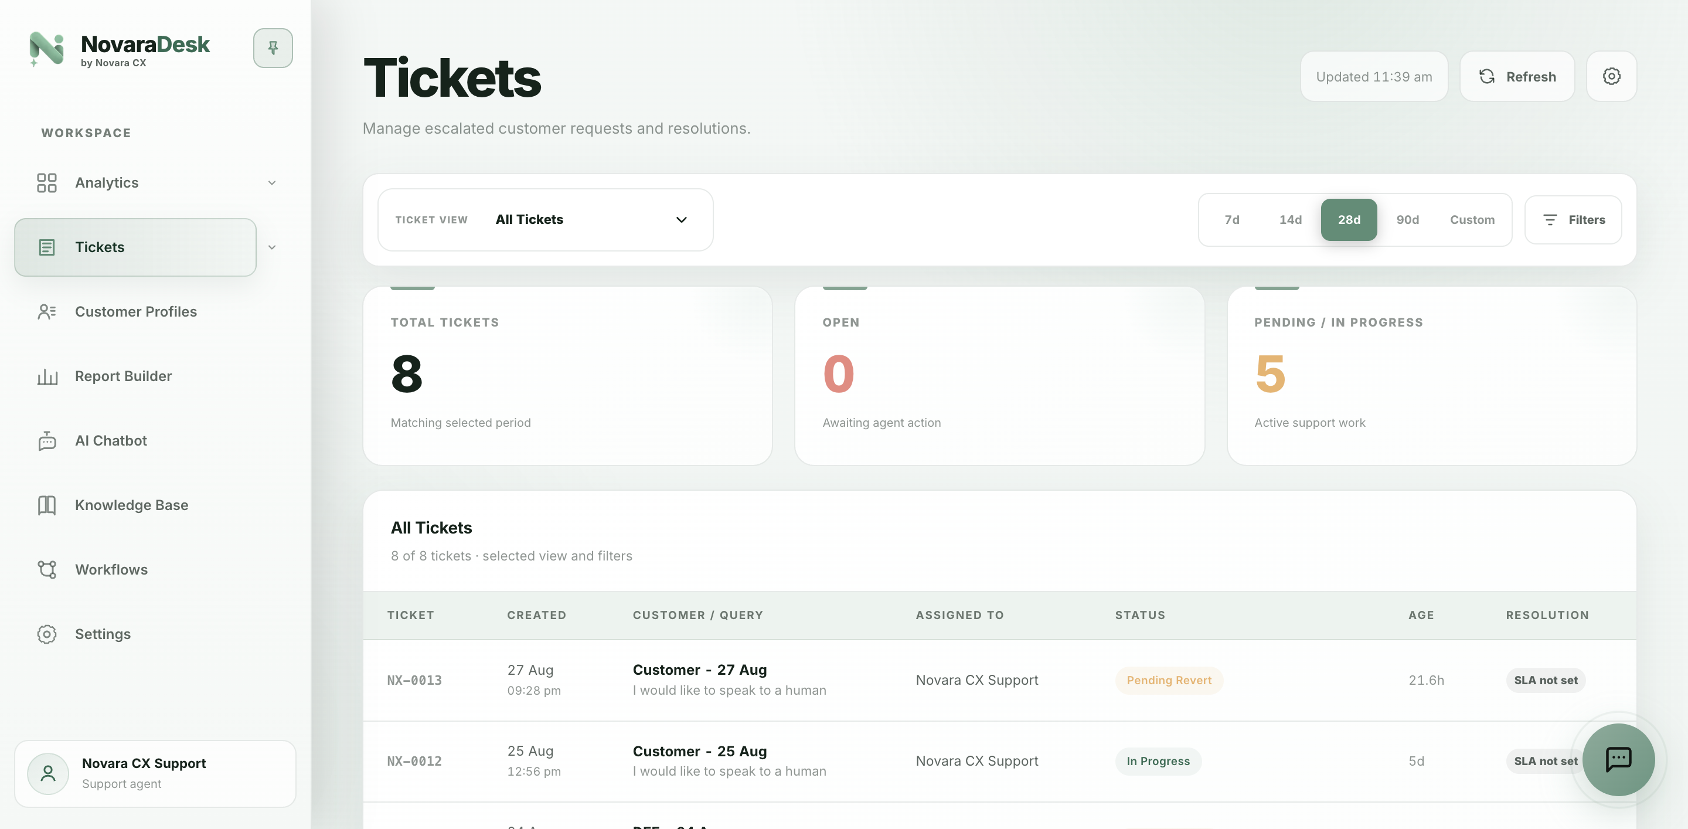Click the Knowledge Base book icon

(x=46, y=505)
